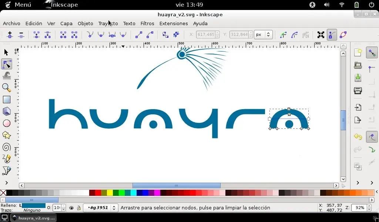
Task: Click the break path at selected nodes icon
Action: pos(48,35)
